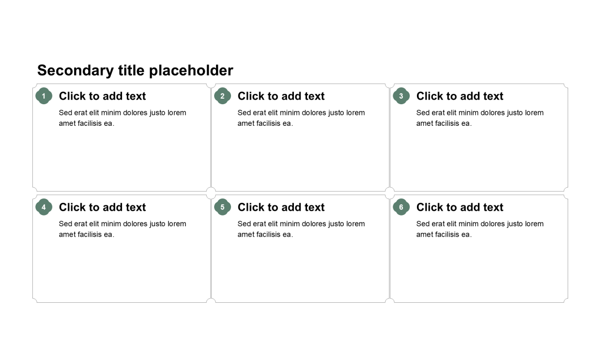Click the green number 5 badge
The image size is (601, 338).
point(223,207)
